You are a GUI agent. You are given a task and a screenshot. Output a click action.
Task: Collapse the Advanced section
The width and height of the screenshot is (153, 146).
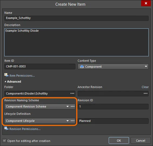click(5, 82)
